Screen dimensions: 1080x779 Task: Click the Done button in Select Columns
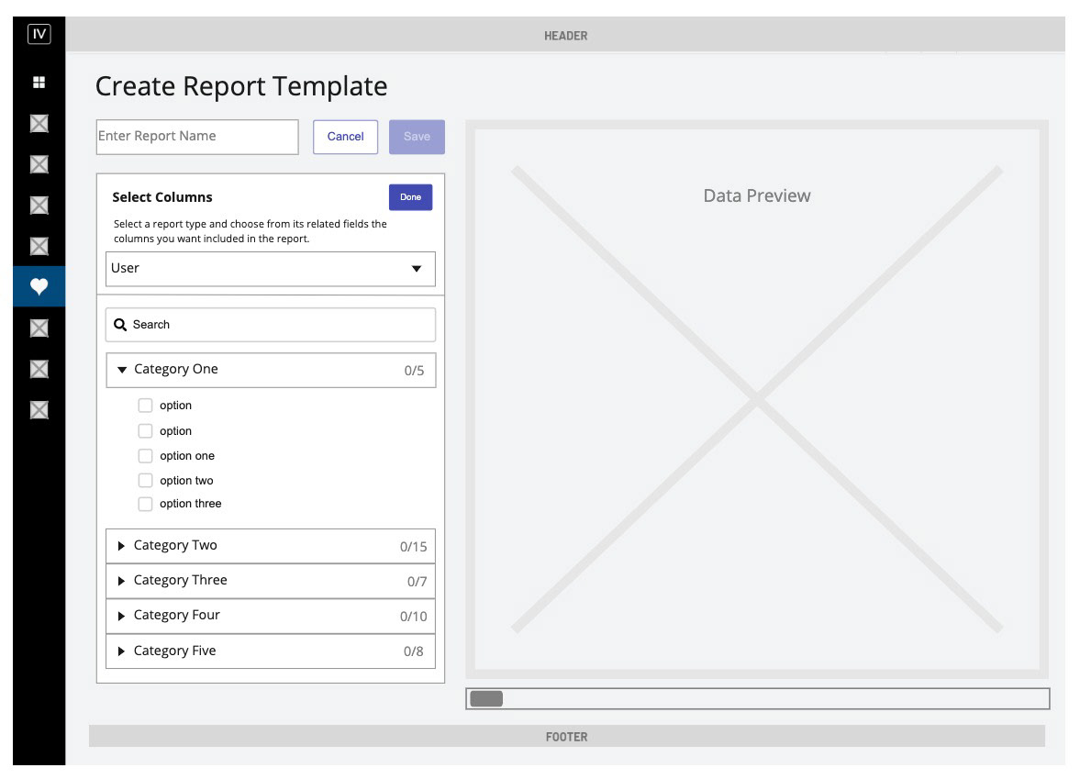tap(410, 197)
